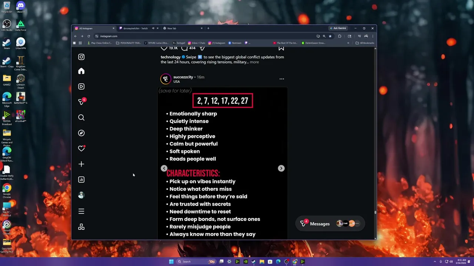
Task: Open the Windows Start button
Action: click(x=171, y=262)
